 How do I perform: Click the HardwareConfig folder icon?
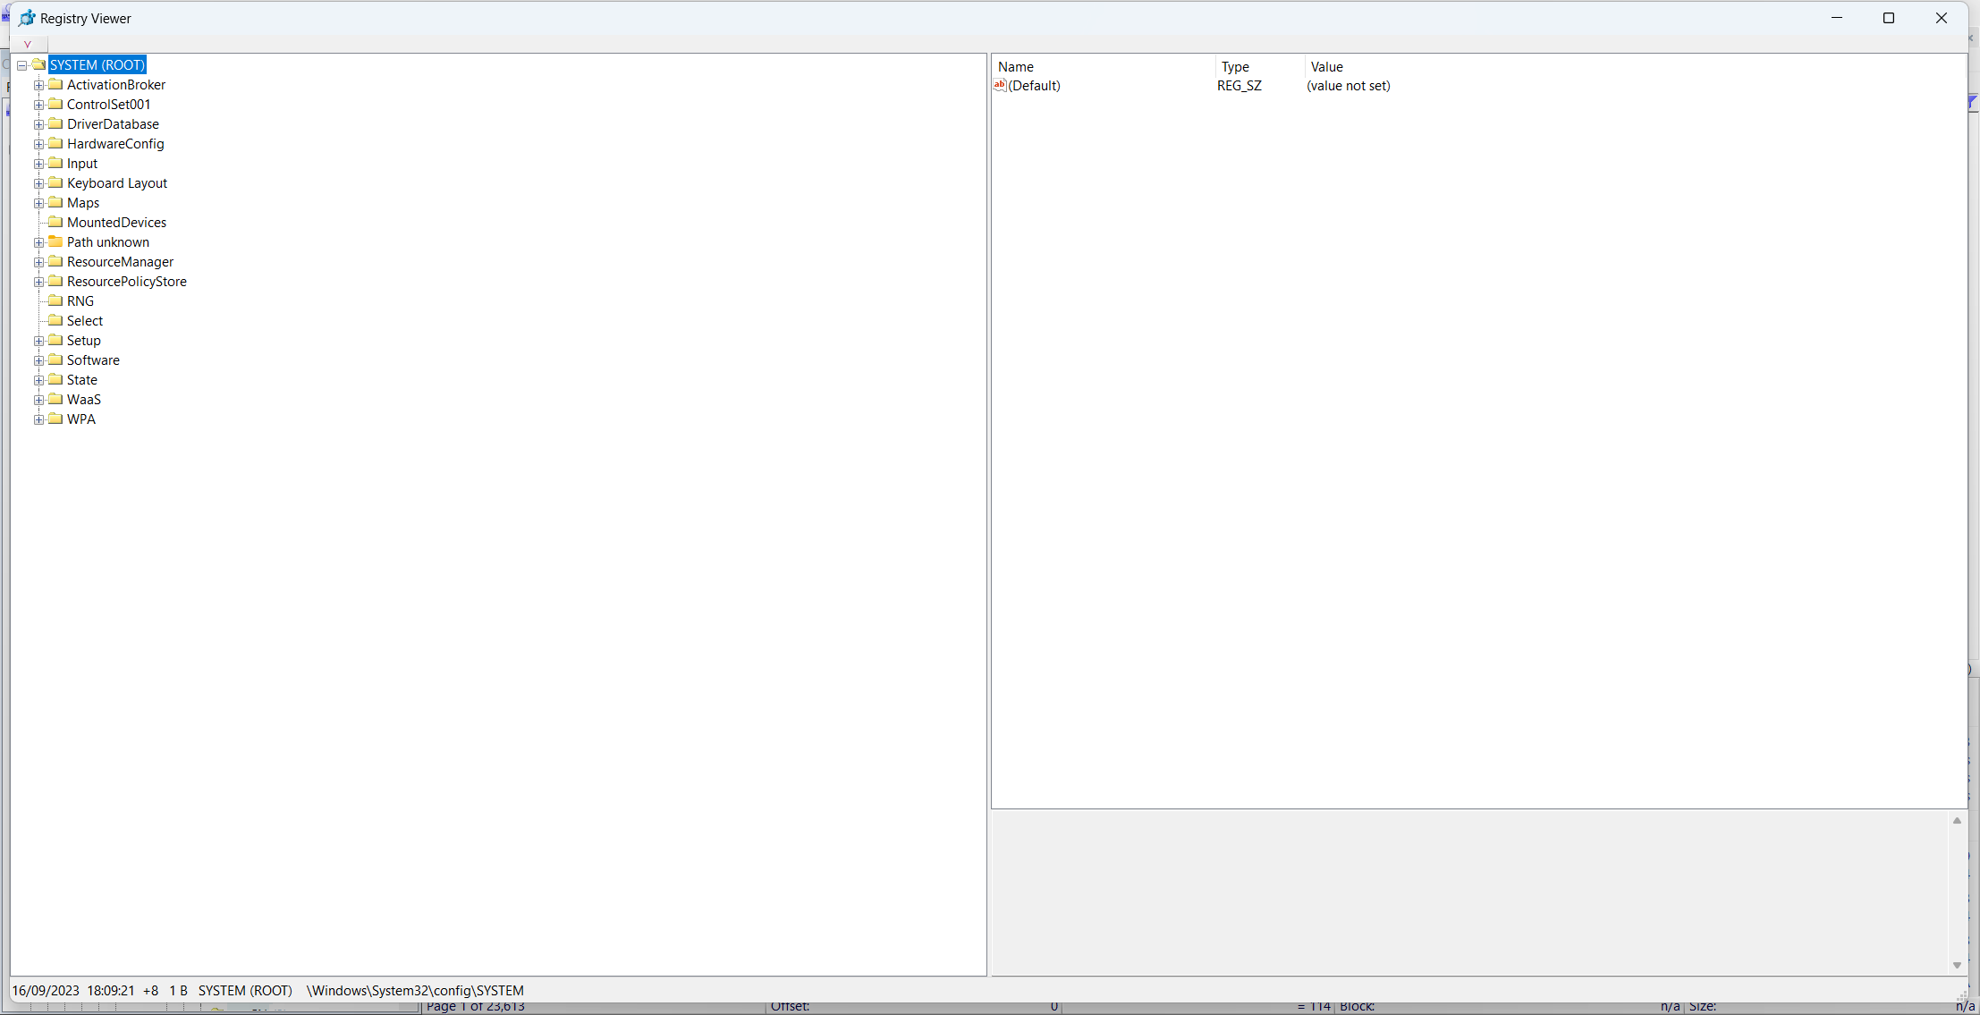(x=55, y=143)
